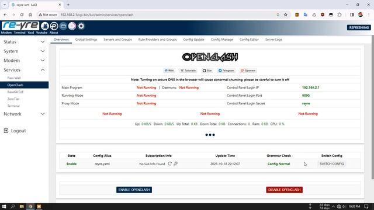
Task: Open the Config Manage tab
Action: [x=222, y=40]
